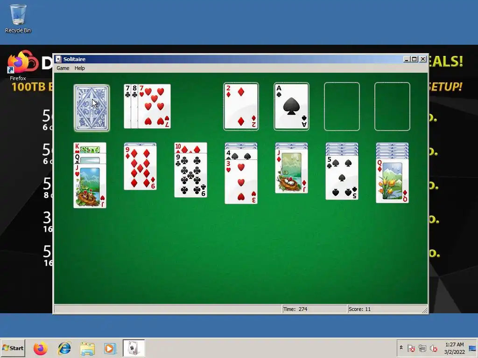Click the clock showing 1:27 AM

(455, 348)
